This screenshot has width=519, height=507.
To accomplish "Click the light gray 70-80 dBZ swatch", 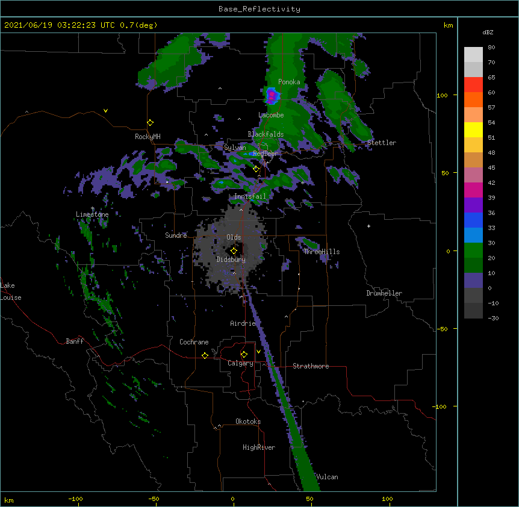I will [x=473, y=55].
